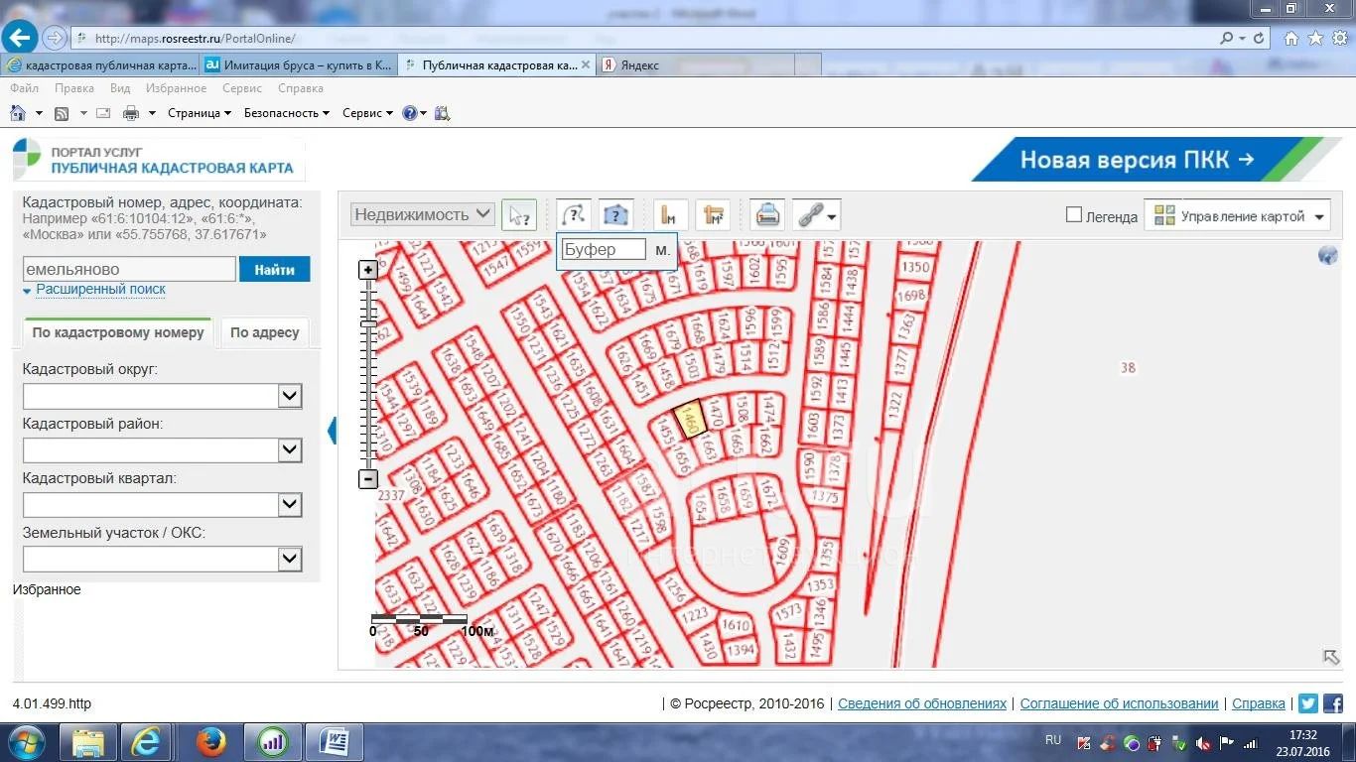Open the Windows Start button
This screenshot has height=762, width=1356.
pos(26,742)
